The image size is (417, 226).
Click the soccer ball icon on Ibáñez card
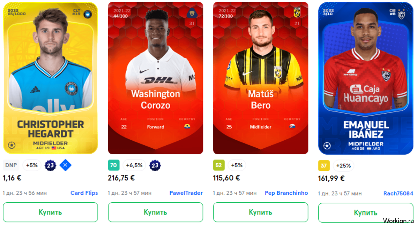tap(327, 146)
